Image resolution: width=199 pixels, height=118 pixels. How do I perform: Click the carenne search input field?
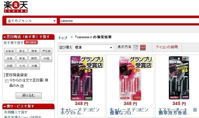pos(129,21)
